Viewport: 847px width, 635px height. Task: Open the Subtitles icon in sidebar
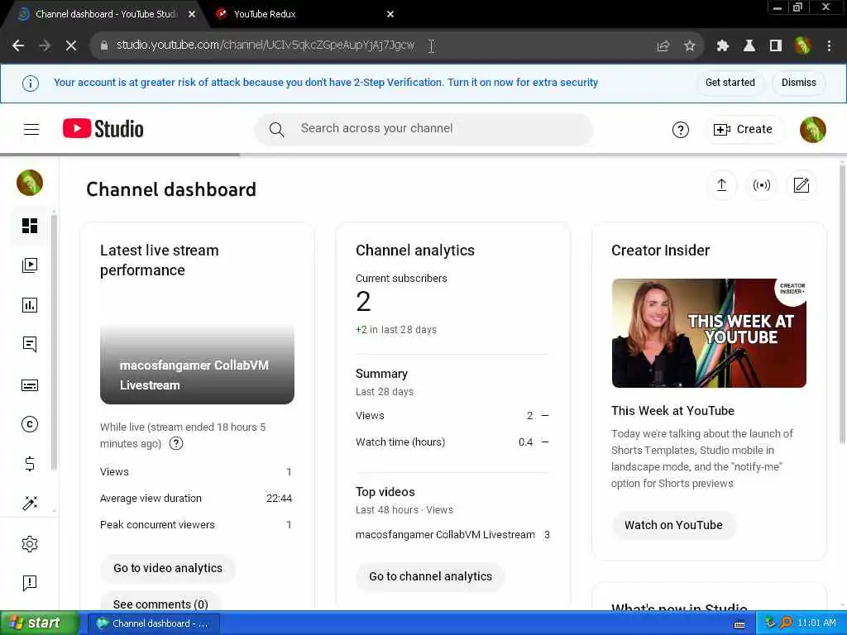click(30, 385)
